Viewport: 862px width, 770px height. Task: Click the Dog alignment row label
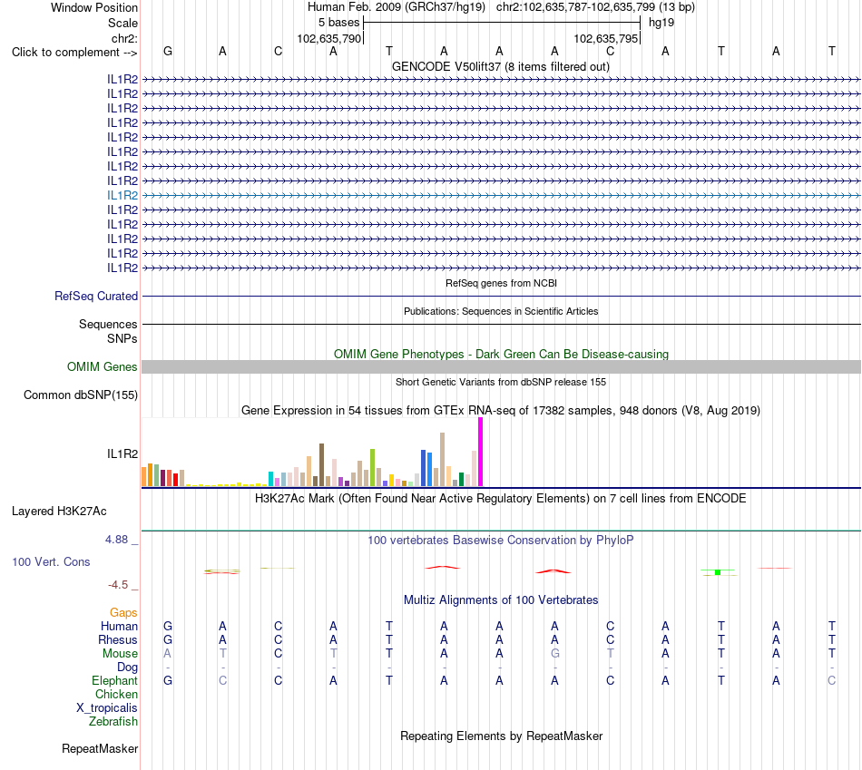pyautogui.click(x=127, y=668)
